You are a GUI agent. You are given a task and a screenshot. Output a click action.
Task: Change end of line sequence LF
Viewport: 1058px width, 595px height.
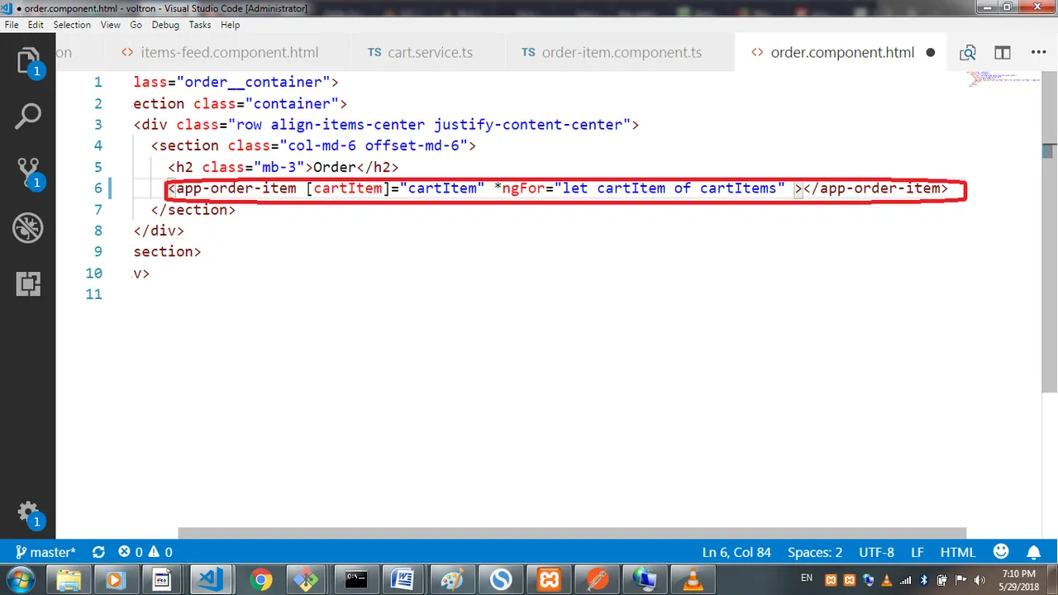click(x=917, y=552)
